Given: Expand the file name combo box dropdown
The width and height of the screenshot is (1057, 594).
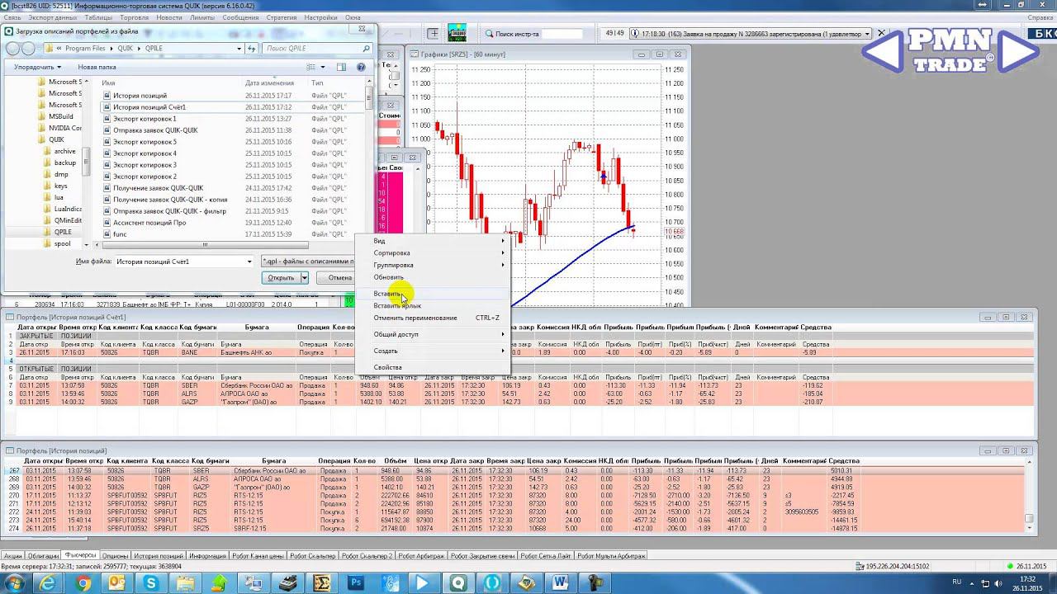Looking at the screenshot, I should [249, 262].
